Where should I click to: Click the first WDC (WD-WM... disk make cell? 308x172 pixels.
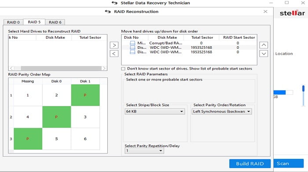point(165,48)
